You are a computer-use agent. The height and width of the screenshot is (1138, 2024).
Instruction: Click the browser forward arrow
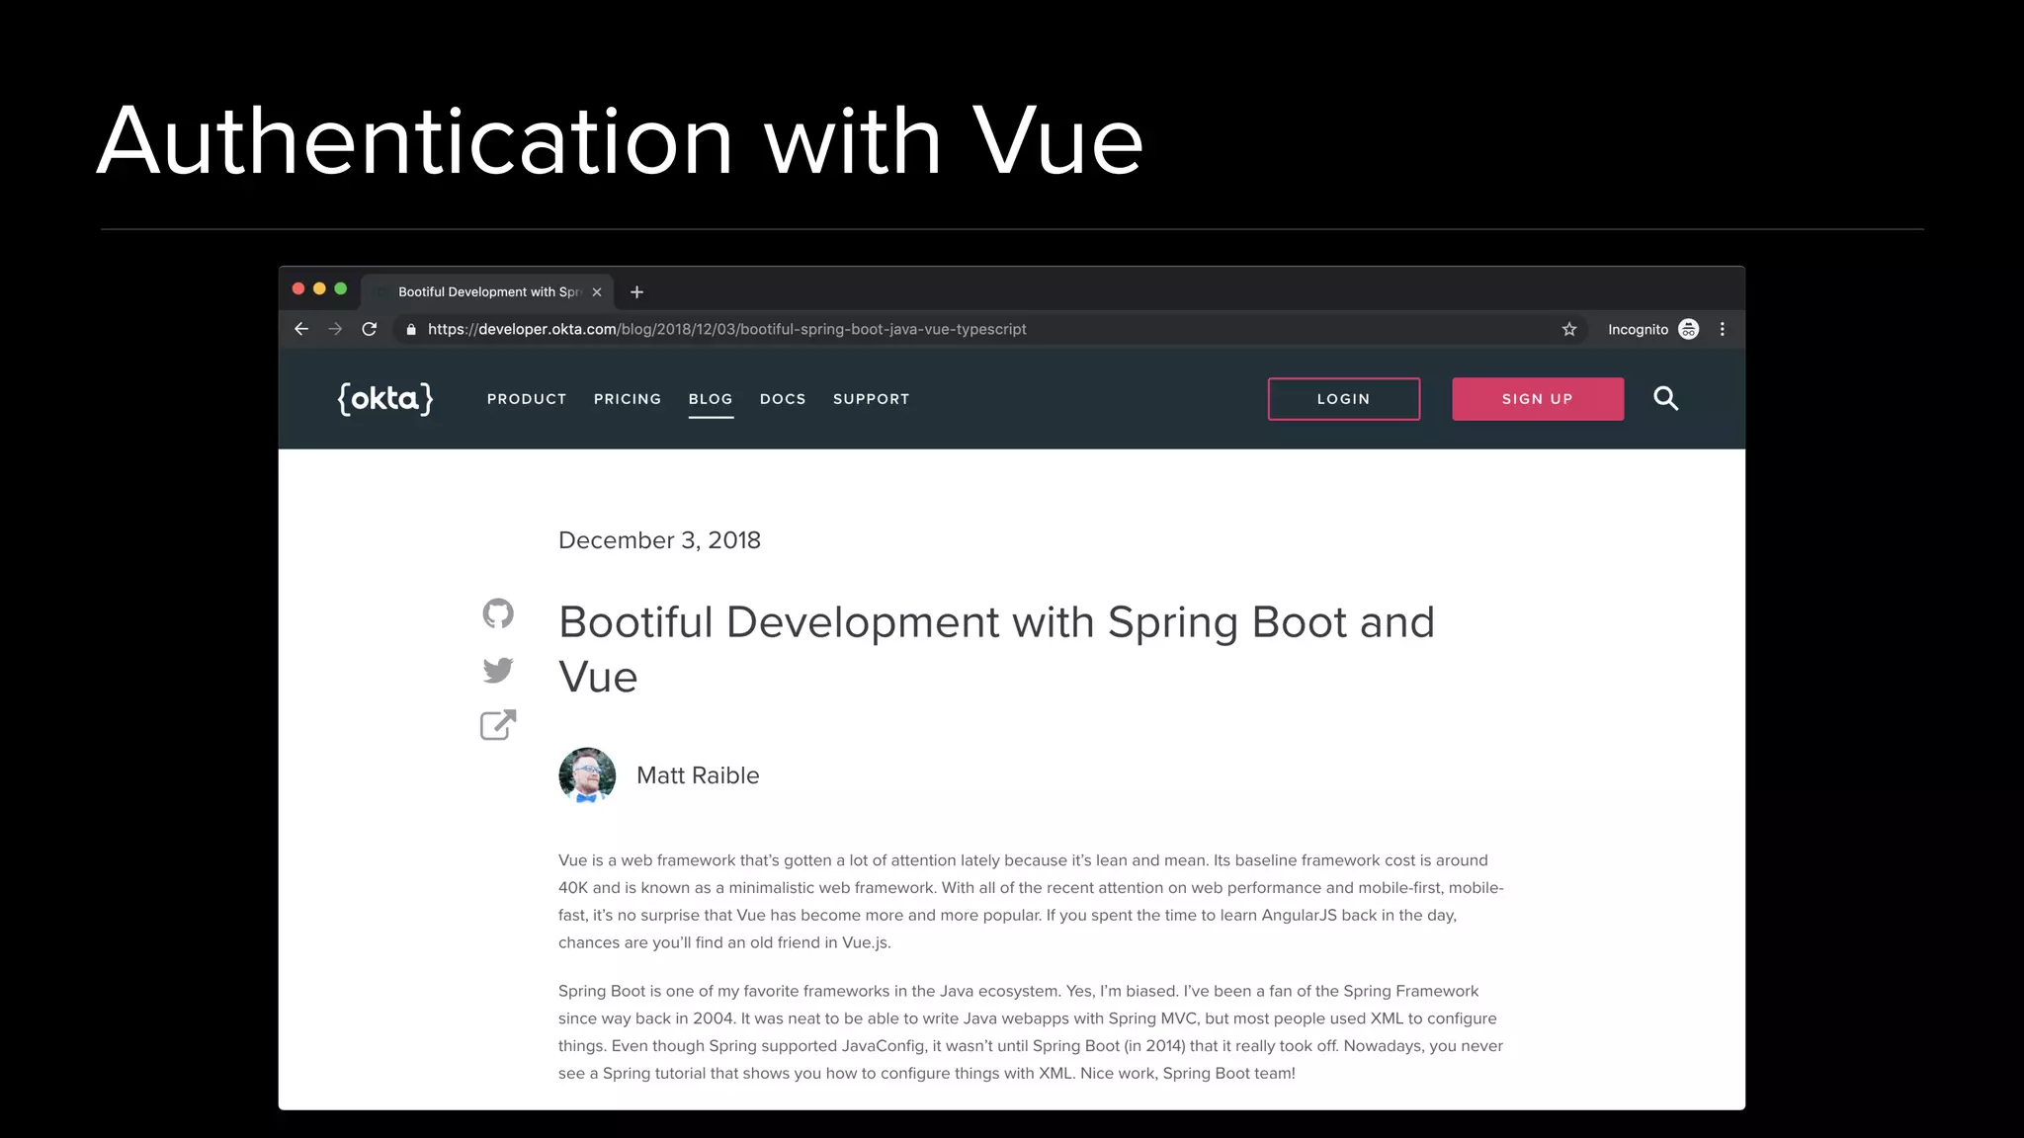point(335,329)
